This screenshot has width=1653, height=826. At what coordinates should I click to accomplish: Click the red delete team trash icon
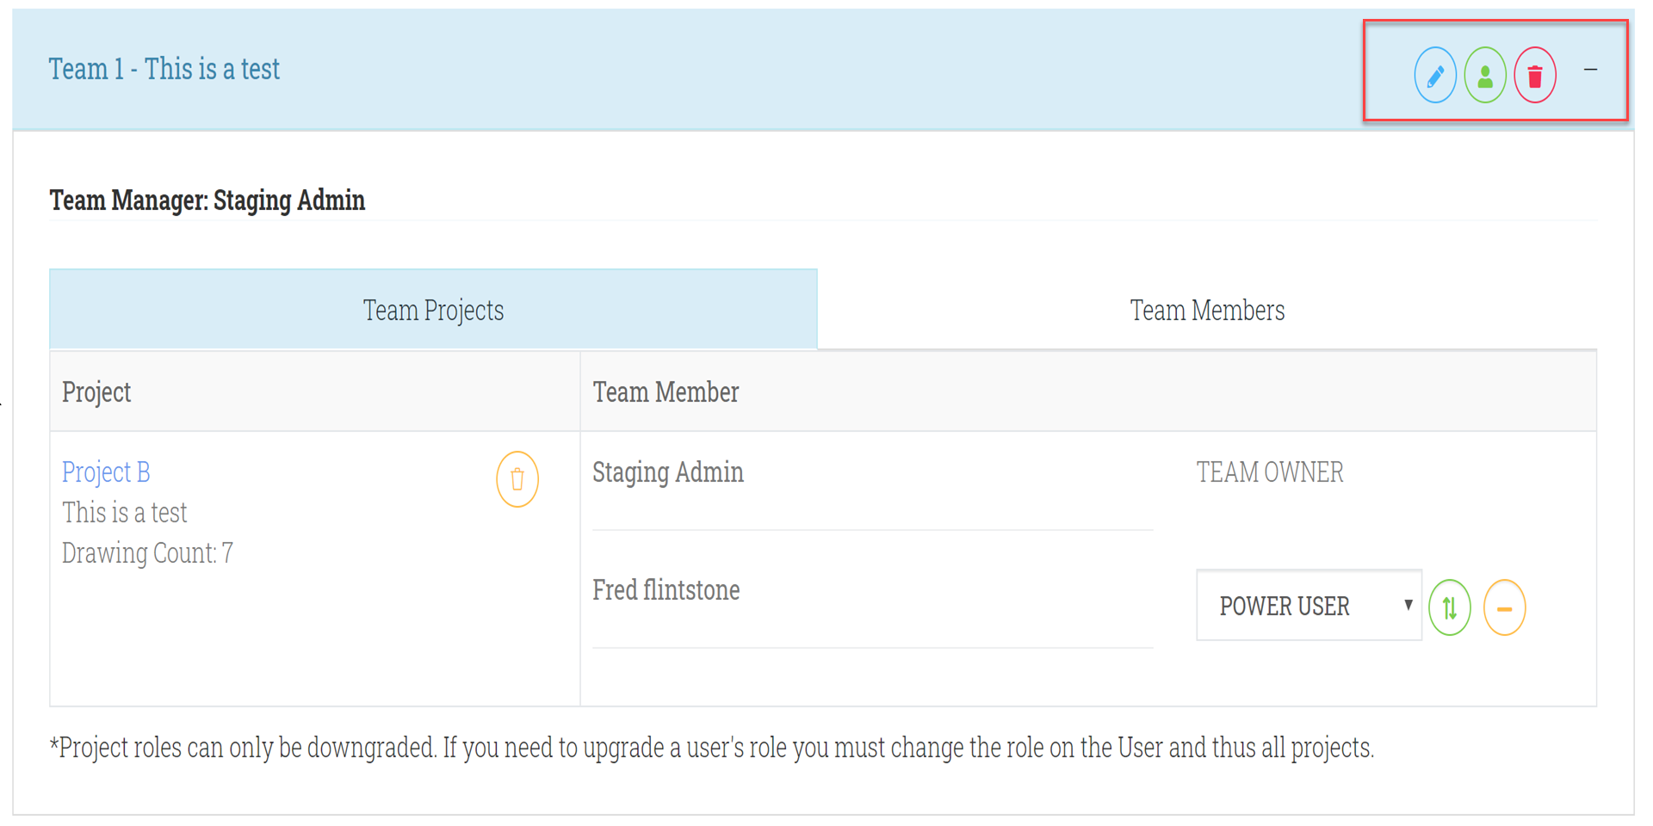pos(1535,76)
